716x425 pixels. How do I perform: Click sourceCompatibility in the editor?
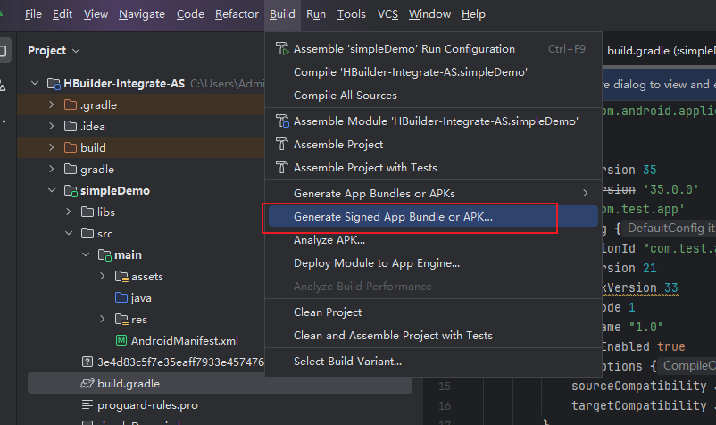point(639,386)
